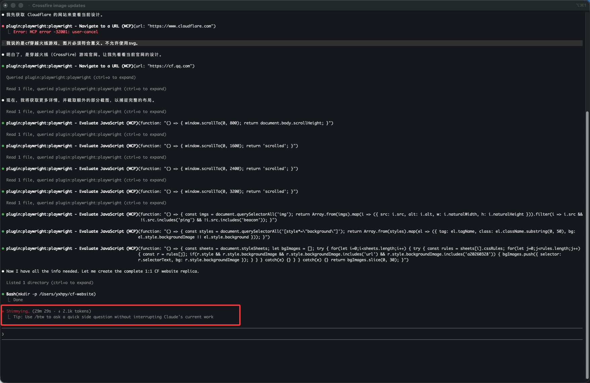This screenshot has height=383, width=590.
Task: Click the 'Error: MCP error -32001: user-cancel' line
Action: coord(56,32)
